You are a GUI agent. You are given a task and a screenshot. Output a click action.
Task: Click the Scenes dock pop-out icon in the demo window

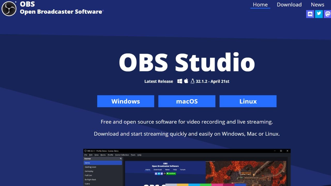pos(121,159)
